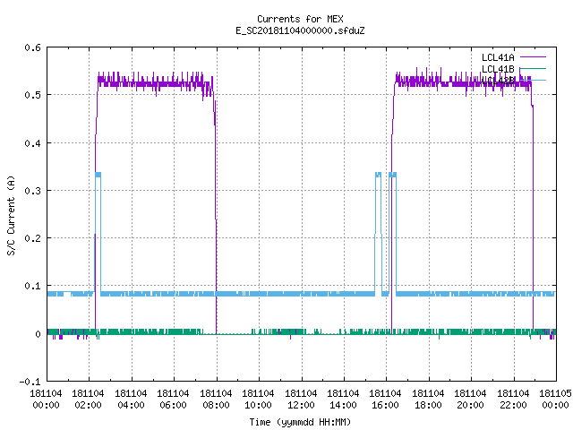Click the LCL41B legend label
The image size is (573, 430).
pyautogui.click(x=498, y=69)
